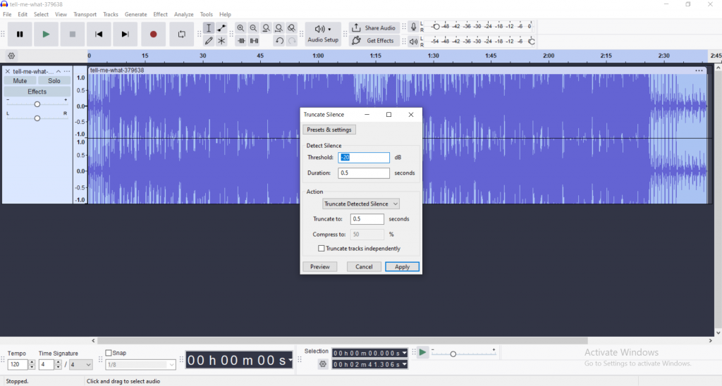Open the snap 1/8 dropdown

tap(140, 364)
